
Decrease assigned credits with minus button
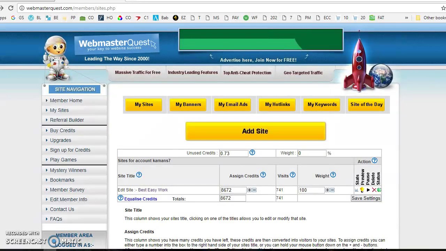(x=254, y=190)
